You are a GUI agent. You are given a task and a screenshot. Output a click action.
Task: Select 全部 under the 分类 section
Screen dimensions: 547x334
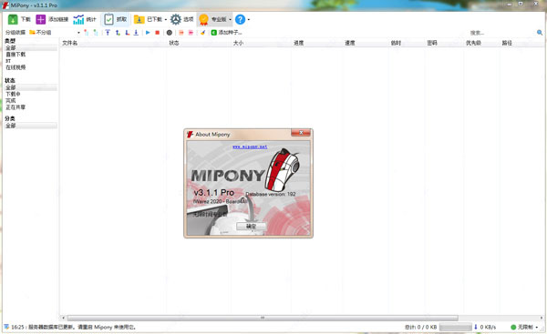coord(31,126)
